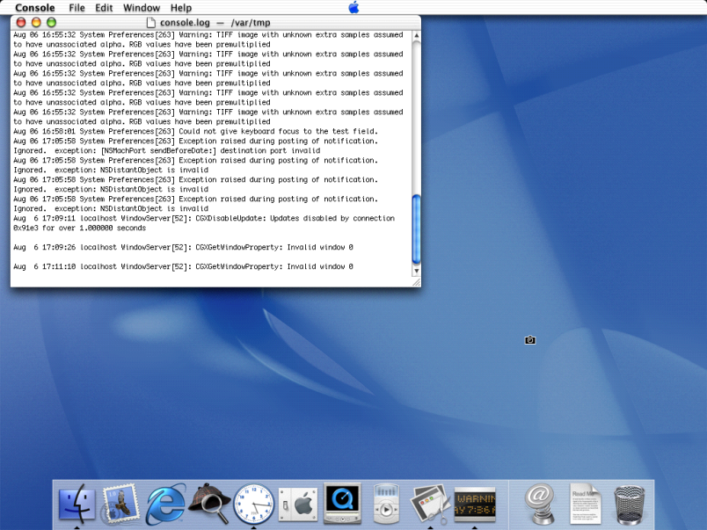Click the console.log document icon in title bar
707x530 pixels.
[x=151, y=22]
